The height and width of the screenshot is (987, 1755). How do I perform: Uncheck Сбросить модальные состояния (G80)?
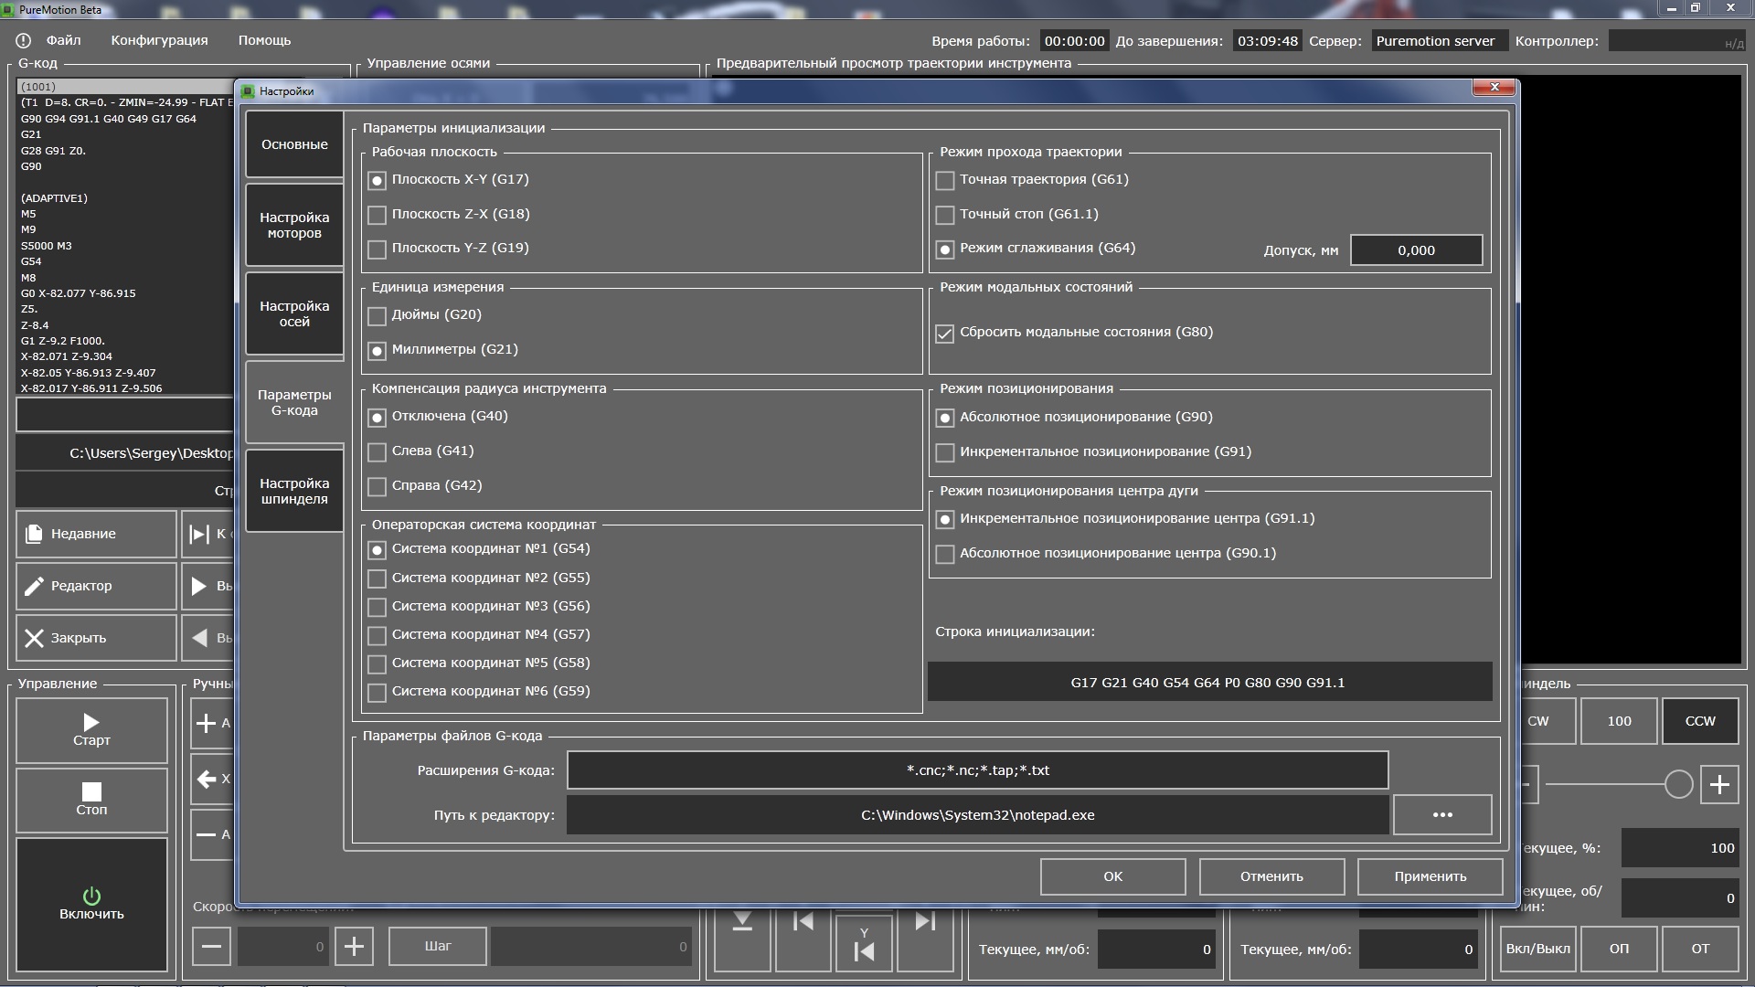(x=945, y=334)
